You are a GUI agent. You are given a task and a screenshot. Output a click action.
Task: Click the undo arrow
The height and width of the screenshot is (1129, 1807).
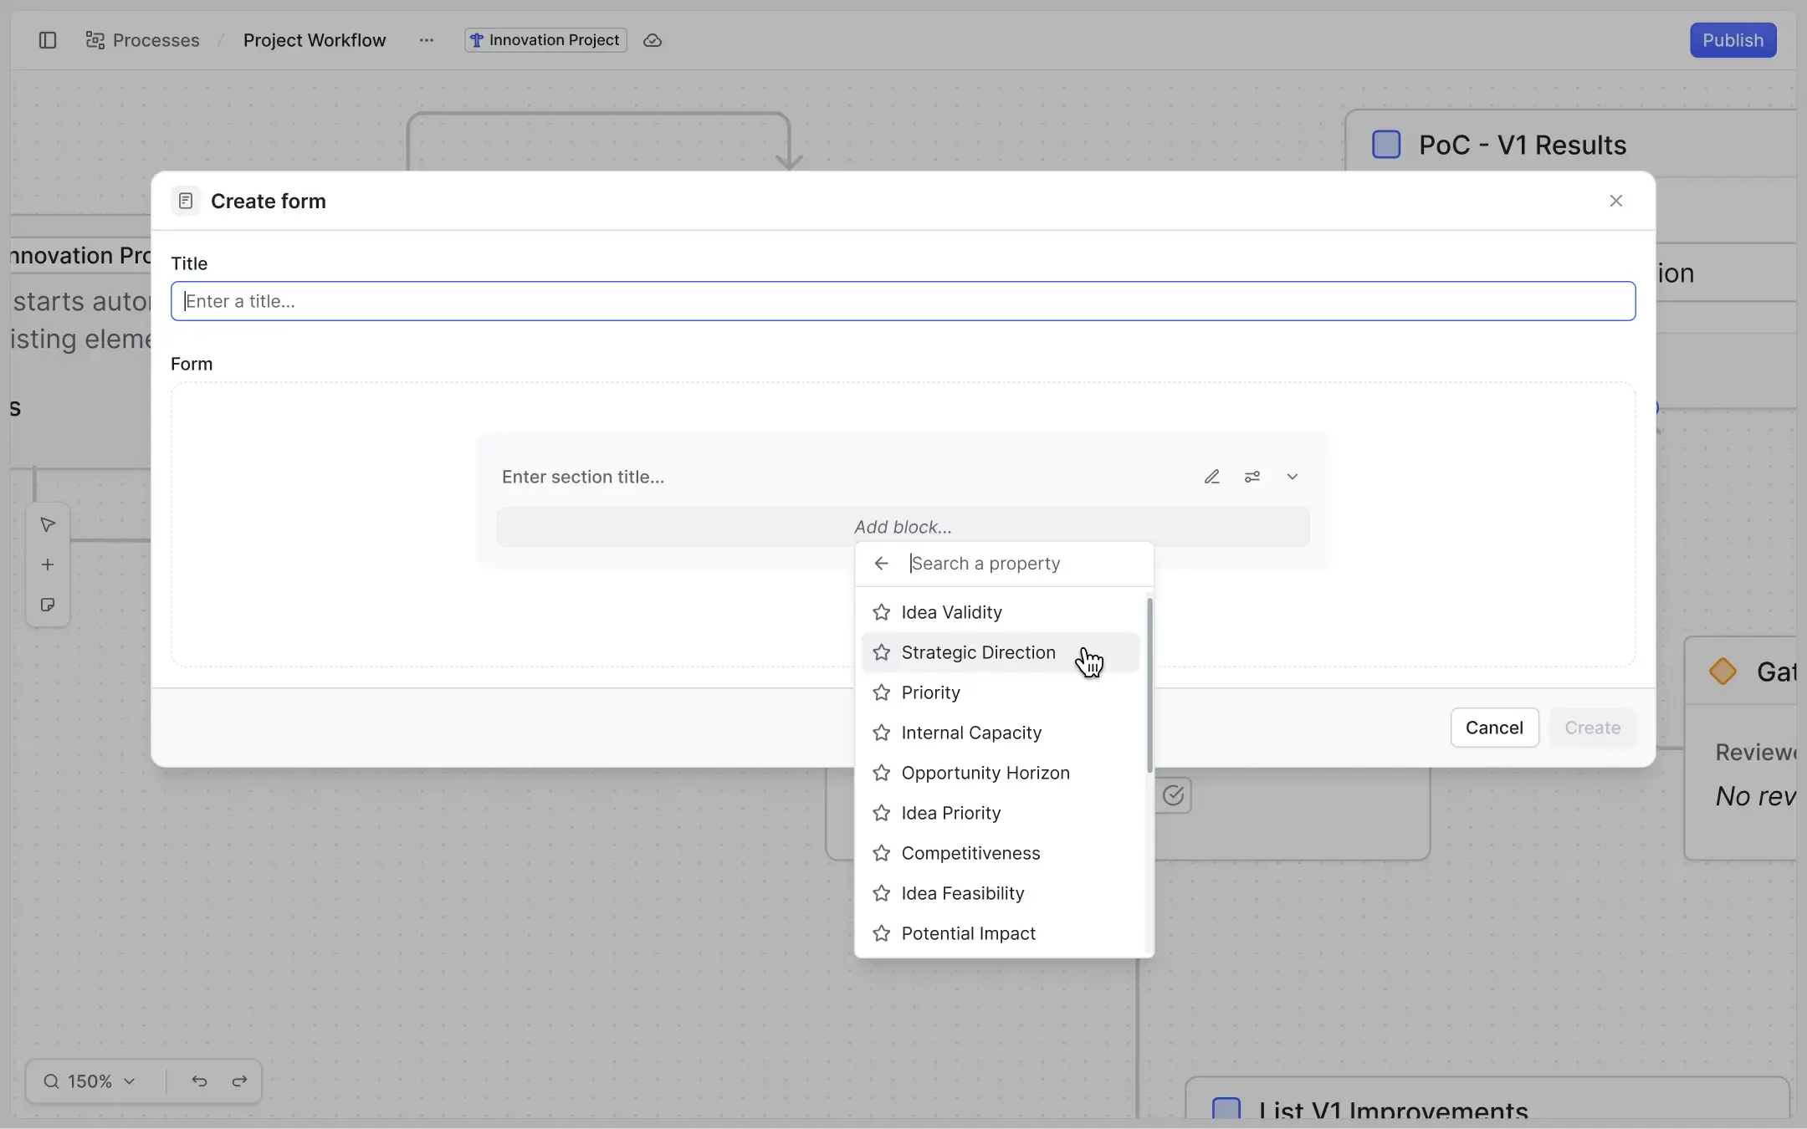pos(199,1081)
